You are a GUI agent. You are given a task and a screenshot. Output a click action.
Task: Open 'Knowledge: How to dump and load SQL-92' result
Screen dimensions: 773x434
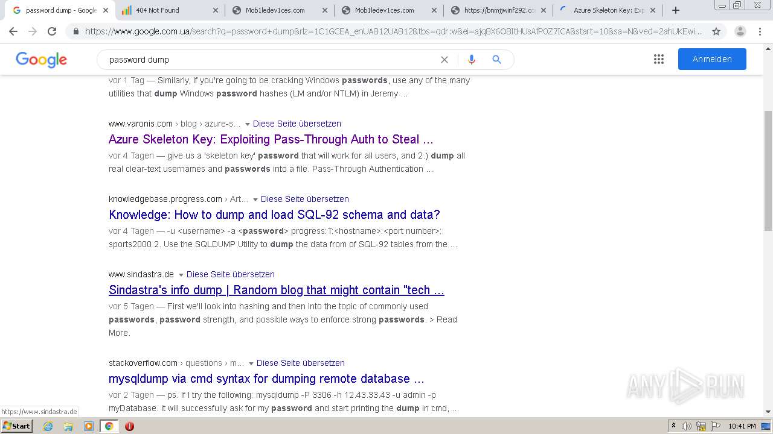point(274,215)
